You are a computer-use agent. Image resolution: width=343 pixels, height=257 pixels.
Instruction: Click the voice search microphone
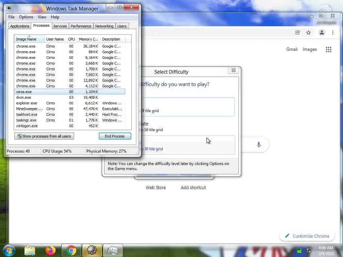click(259, 145)
